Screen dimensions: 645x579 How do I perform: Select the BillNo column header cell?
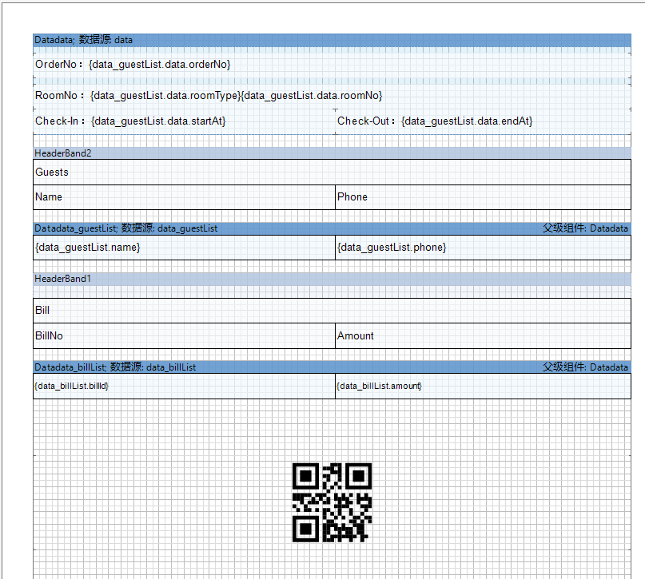[x=184, y=336]
